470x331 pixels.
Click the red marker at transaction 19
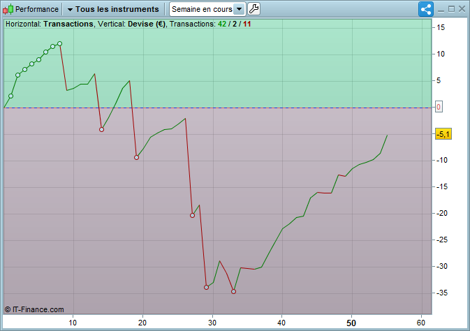click(136, 157)
